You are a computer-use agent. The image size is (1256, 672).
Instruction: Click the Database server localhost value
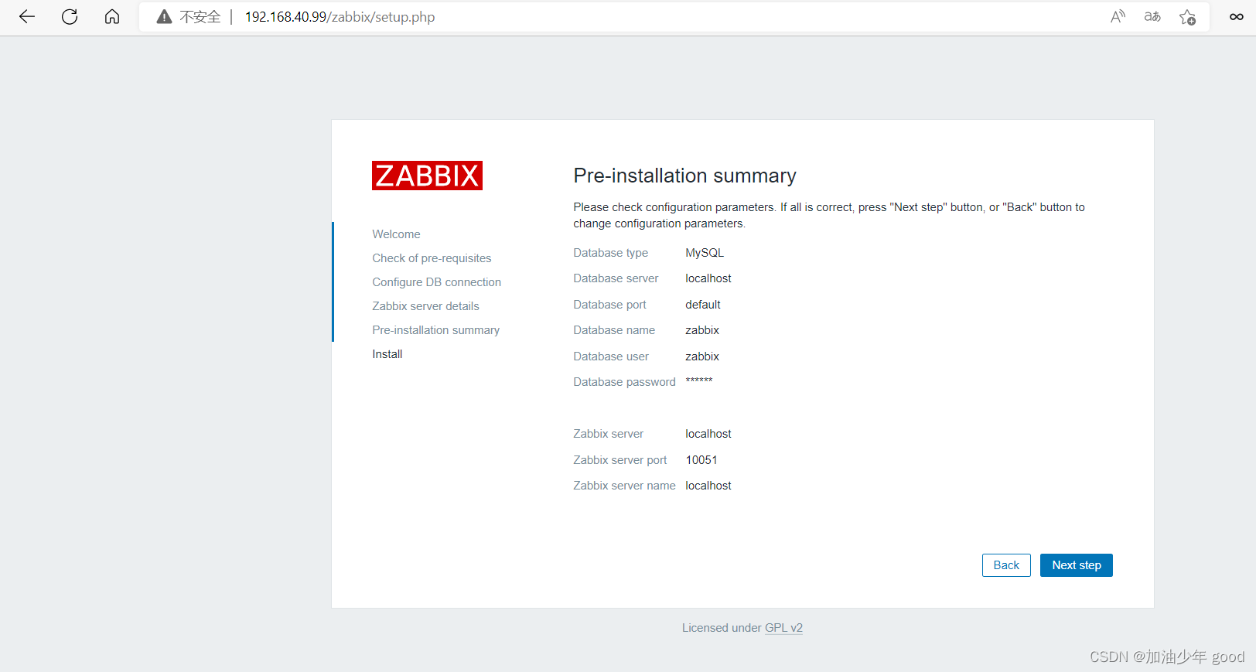708,278
